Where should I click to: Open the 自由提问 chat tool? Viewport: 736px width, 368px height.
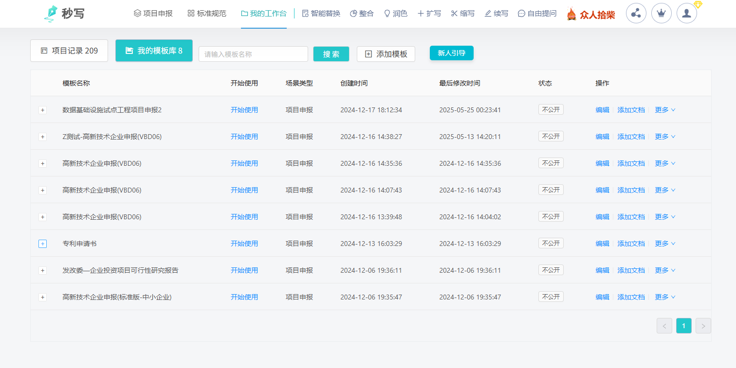coord(537,14)
